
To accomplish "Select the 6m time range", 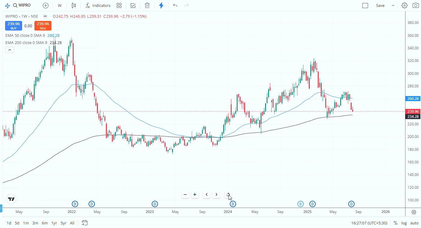I will coord(45,223).
